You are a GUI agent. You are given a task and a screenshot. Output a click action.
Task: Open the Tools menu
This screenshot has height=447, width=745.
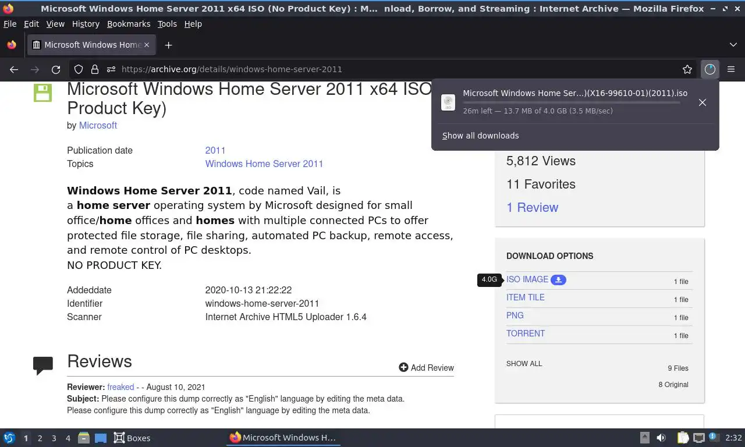tap(167, 24)
